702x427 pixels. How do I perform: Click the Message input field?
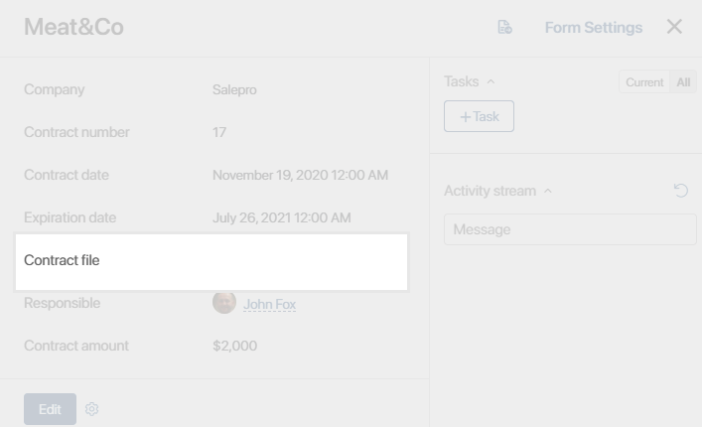coord(570,229)
